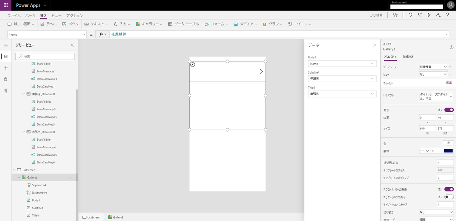Switch to the Advanced settings (詳細設定) tab

pos(408,57)
